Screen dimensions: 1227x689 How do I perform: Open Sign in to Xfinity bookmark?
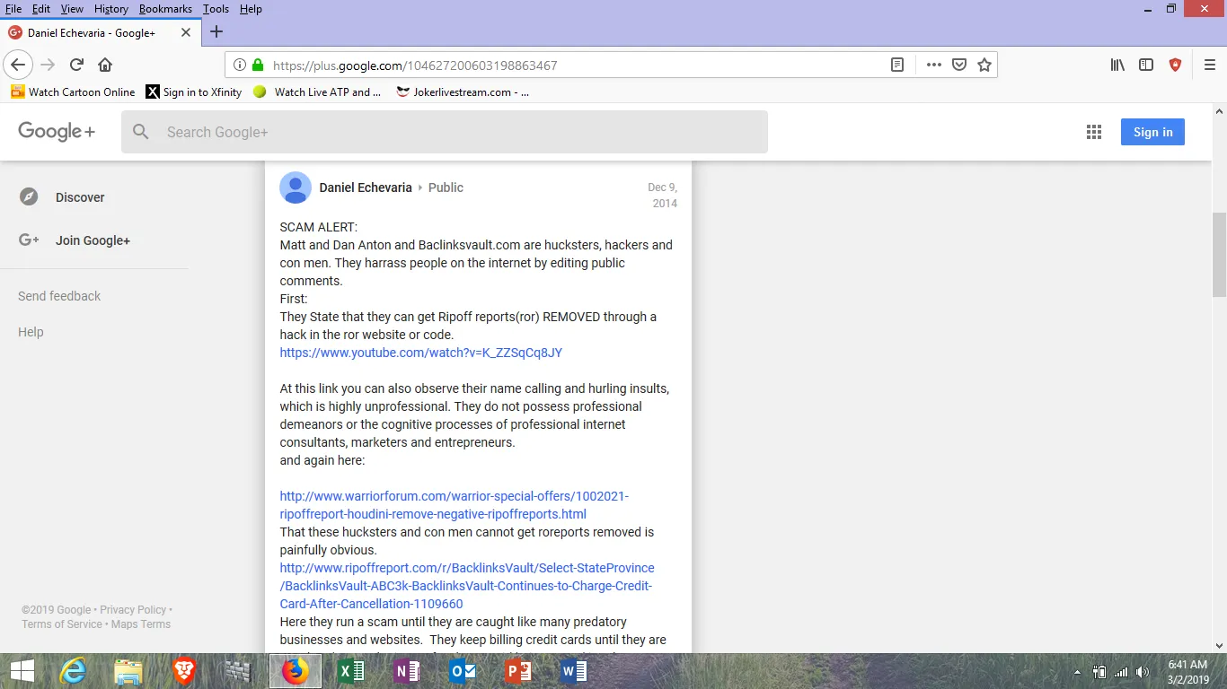pos(194,92)
